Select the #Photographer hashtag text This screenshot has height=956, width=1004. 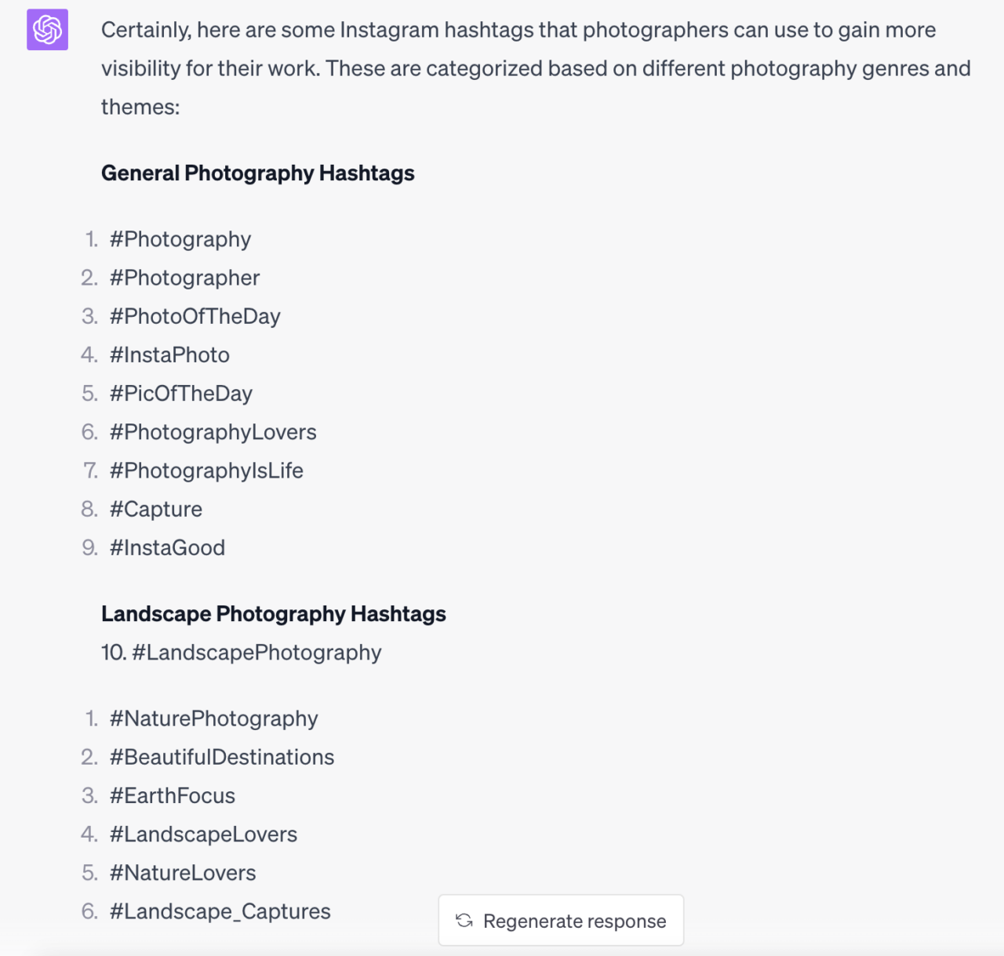click(184, 278)
